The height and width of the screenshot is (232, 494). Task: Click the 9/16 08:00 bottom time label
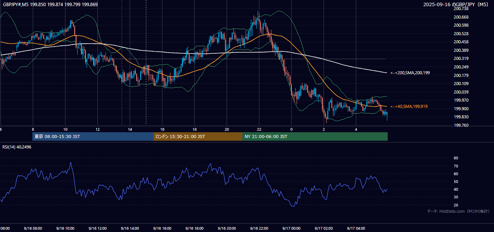33,229
